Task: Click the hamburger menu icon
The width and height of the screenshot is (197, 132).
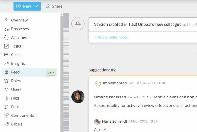Action: click(5, 6)
